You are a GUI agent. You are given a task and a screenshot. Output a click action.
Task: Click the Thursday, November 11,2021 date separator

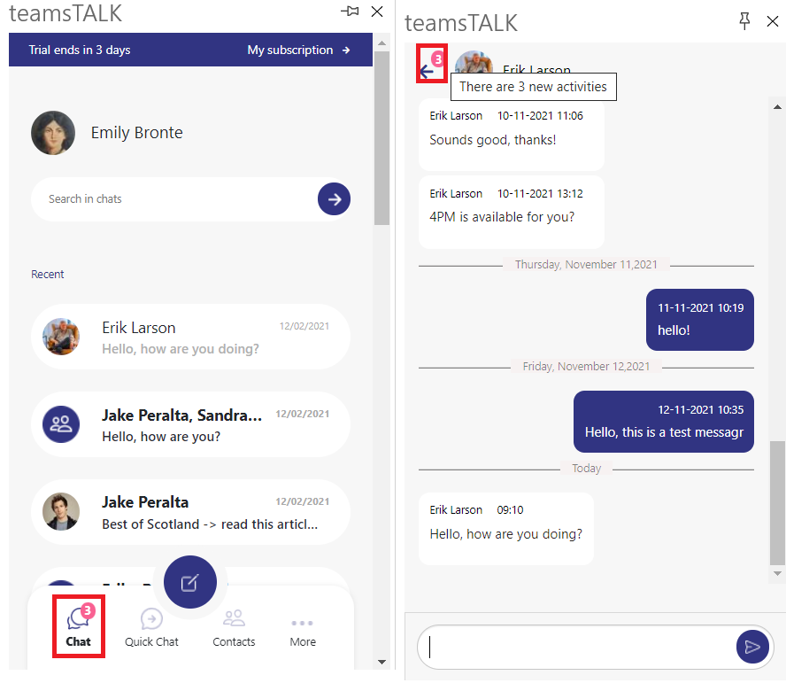(586, 265)
